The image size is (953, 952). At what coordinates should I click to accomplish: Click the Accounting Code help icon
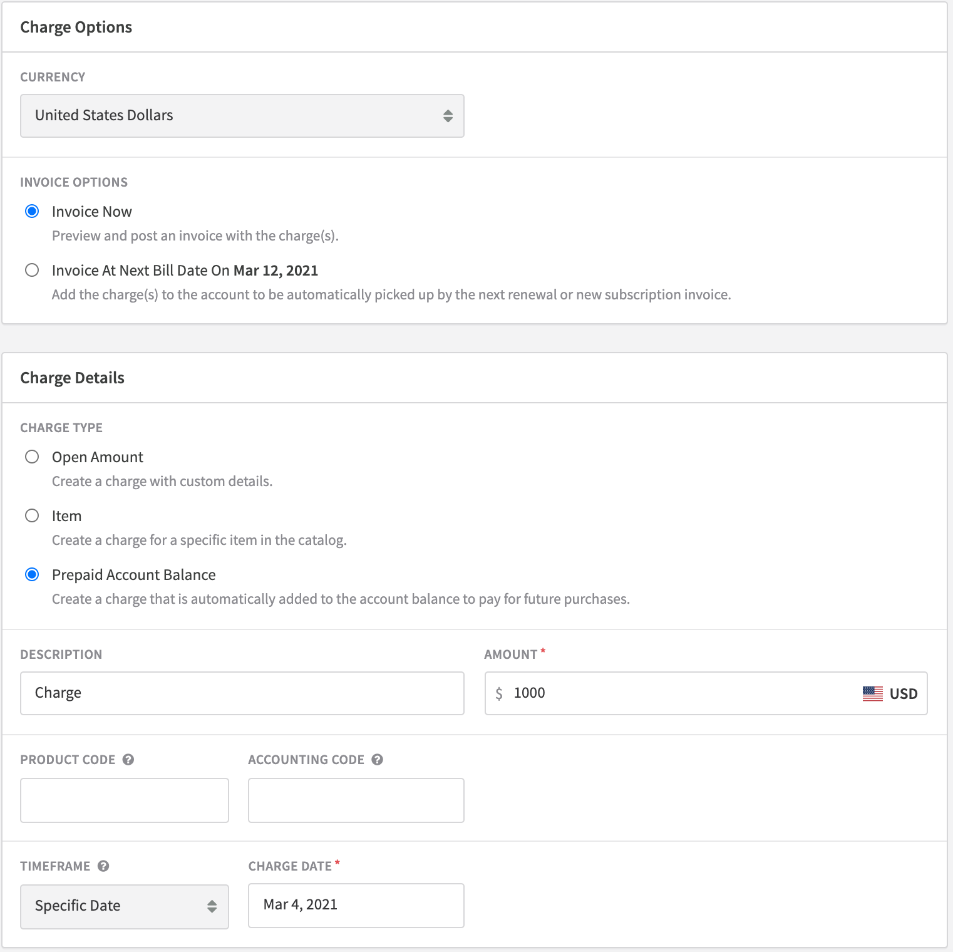(x=378, y=760)
